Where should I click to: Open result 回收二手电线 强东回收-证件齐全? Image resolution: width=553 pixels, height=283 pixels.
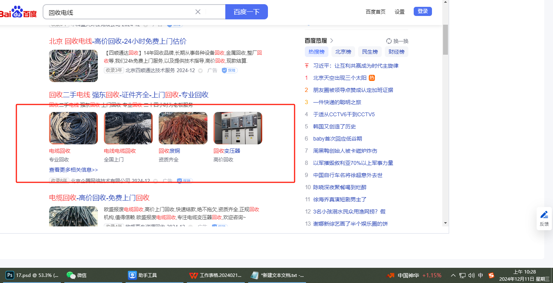129,95
